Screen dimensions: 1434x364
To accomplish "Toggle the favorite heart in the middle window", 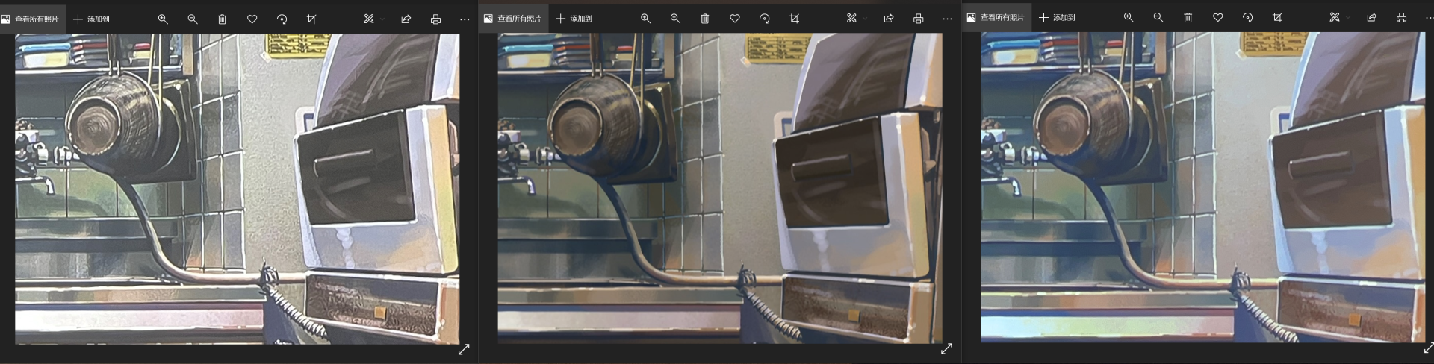I will tap(735, 19).
